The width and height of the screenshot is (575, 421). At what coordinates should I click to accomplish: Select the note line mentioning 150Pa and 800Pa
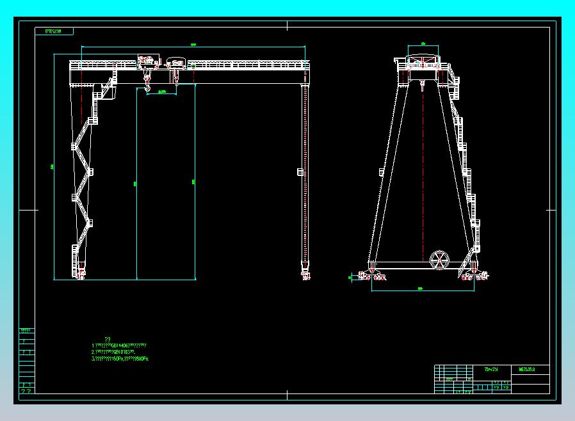click(x=120, y=359)
